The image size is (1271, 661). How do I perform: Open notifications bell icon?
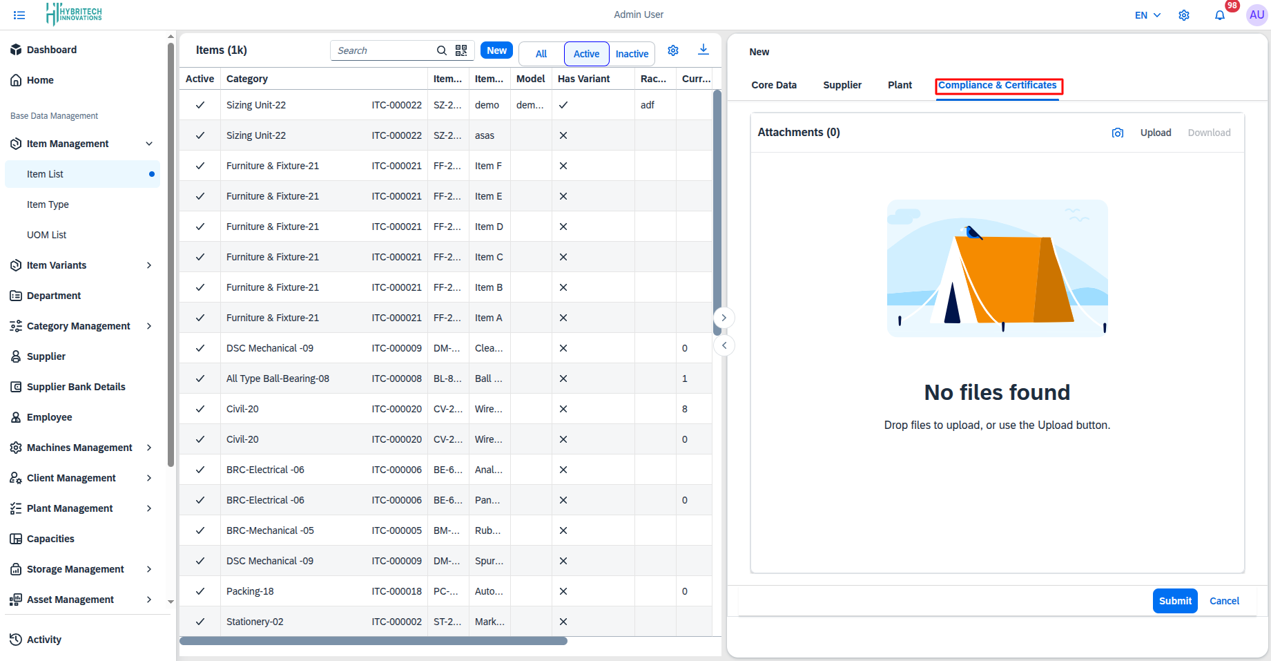[1220, 15]
